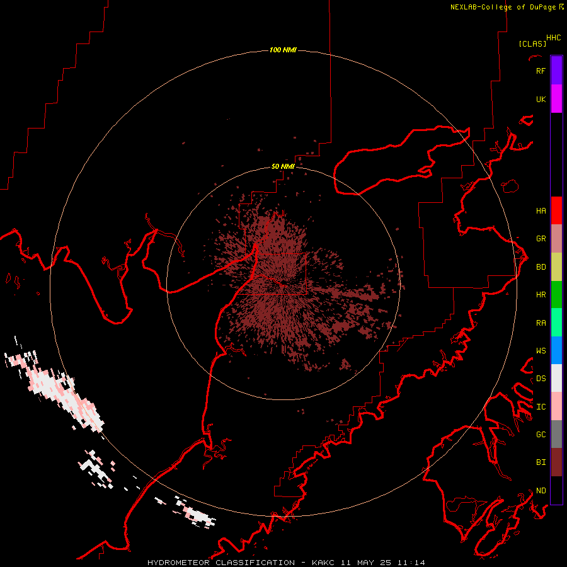The image size is (567, 567).
Task: Click the RA mint green legend swatch
Action: coord(556,323)
